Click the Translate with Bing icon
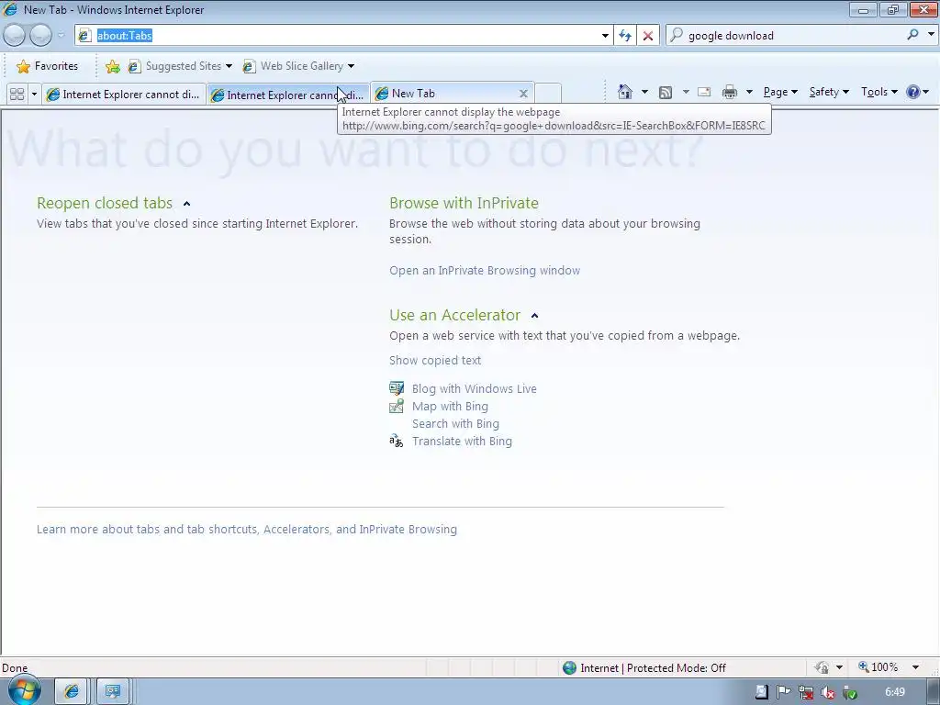 (x=397, y=442)
